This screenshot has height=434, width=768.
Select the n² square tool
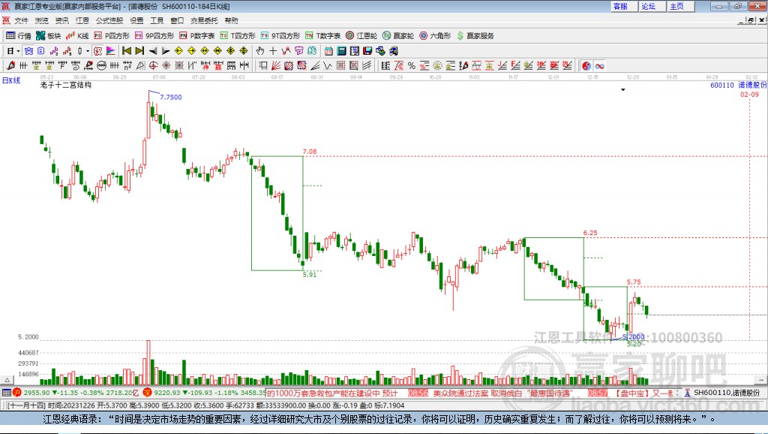(127, 66)
